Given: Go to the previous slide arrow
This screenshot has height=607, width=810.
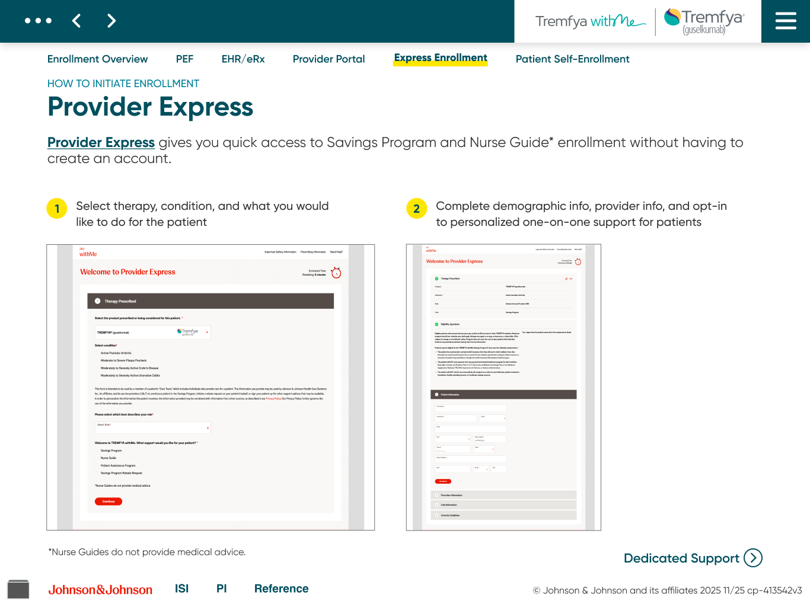Looking at the screenshot, I should 76,21.
